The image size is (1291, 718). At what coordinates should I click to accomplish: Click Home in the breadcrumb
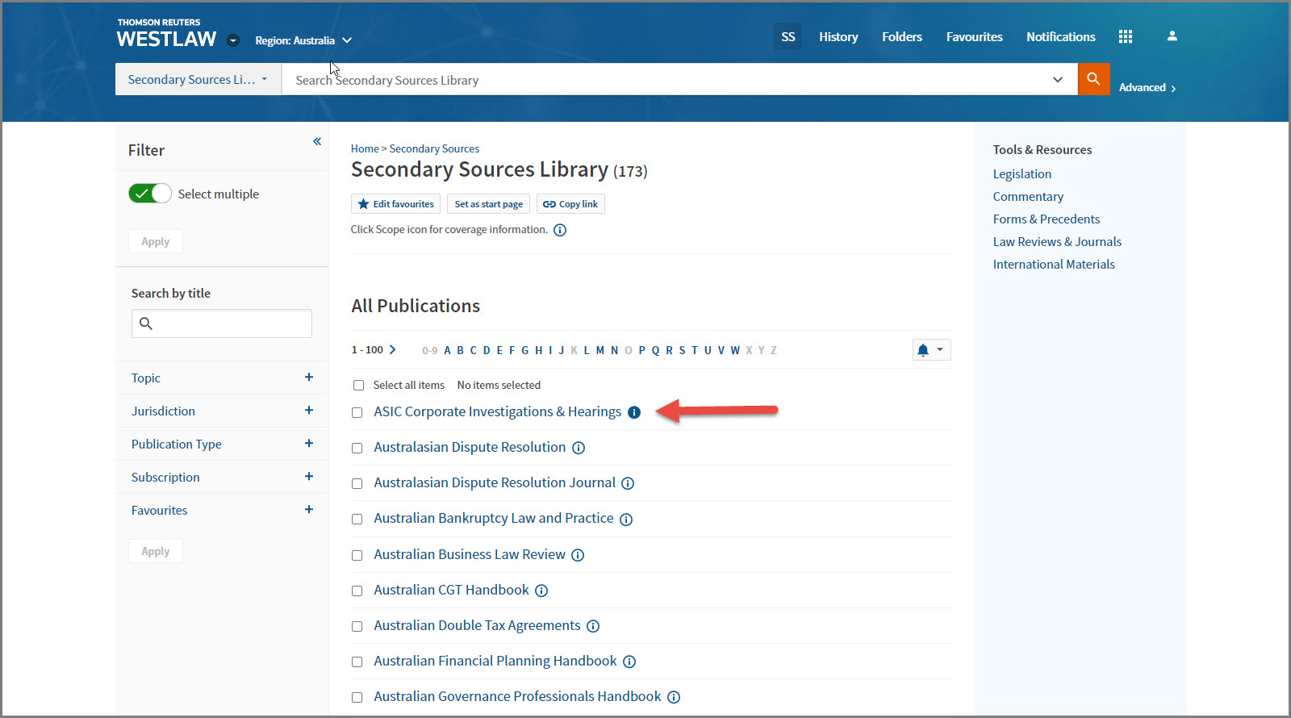[365, 148]
